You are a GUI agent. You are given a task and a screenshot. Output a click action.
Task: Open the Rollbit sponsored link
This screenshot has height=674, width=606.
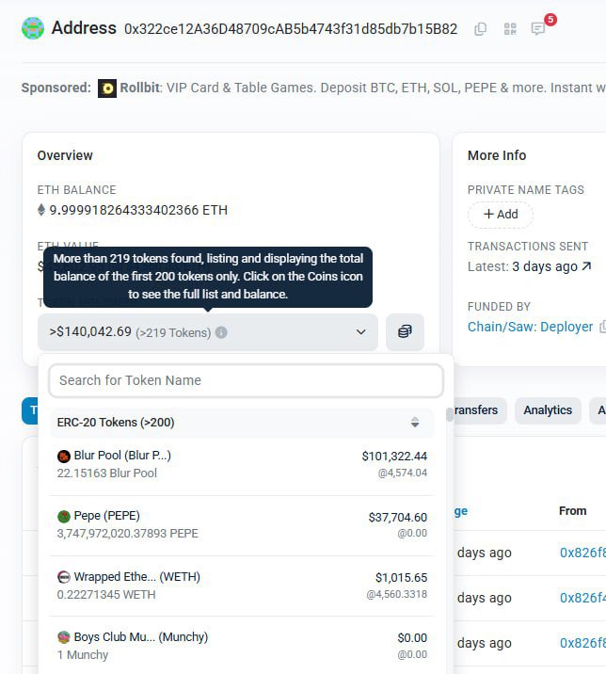(140, 88)
